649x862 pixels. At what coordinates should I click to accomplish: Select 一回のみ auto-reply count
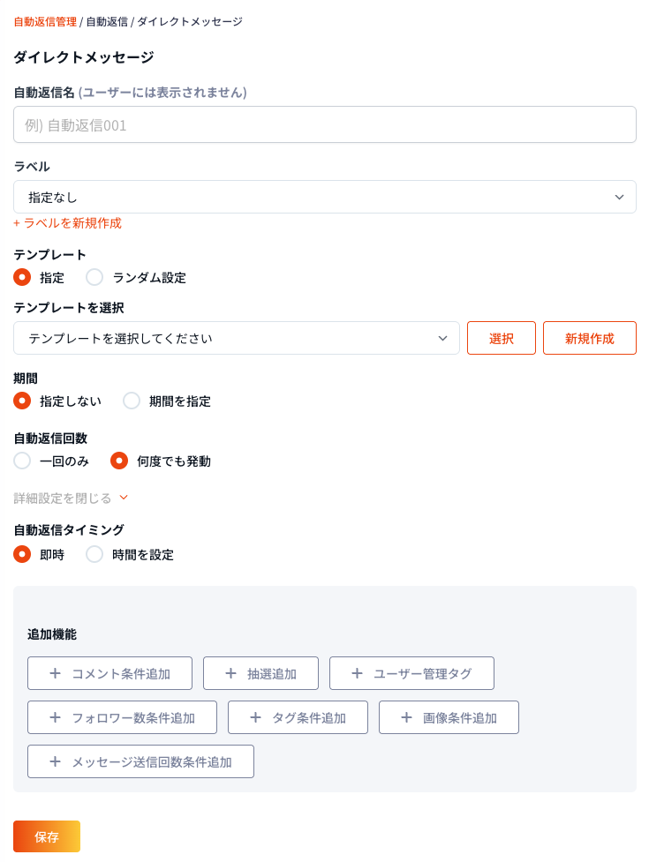[22, 461]
